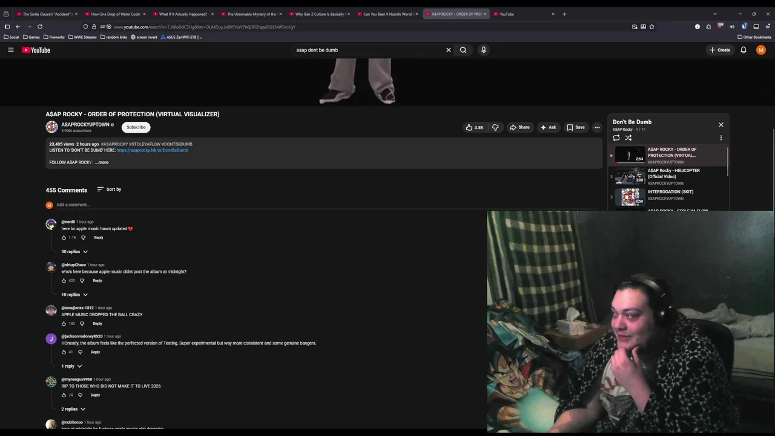The width and height of the screenshot is (775, 436).
Task: Open YouTube notifications bell
Action: tap(744, 50)
